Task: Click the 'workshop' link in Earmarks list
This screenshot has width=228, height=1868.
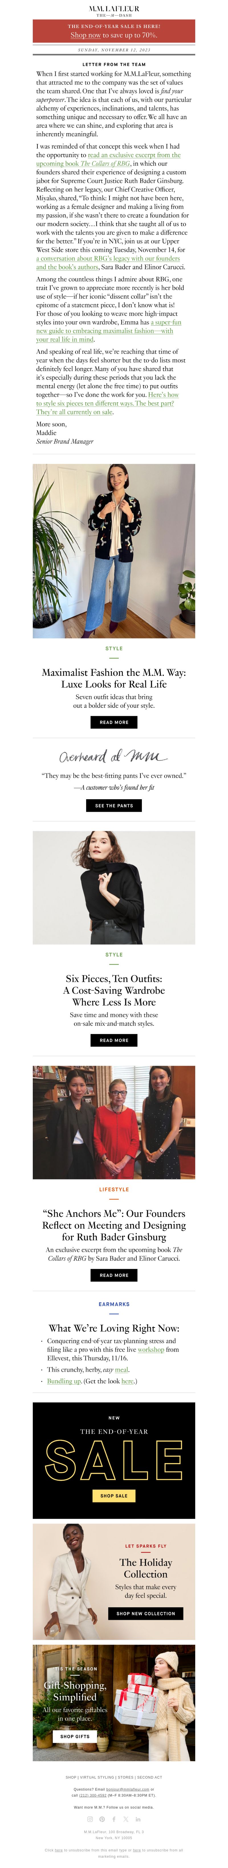Action: tap(150, 1350)
